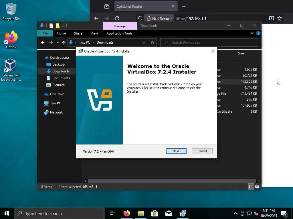
Task: Go forward in File Explorer
Action: pyautogui.click(x=51, y=43)
